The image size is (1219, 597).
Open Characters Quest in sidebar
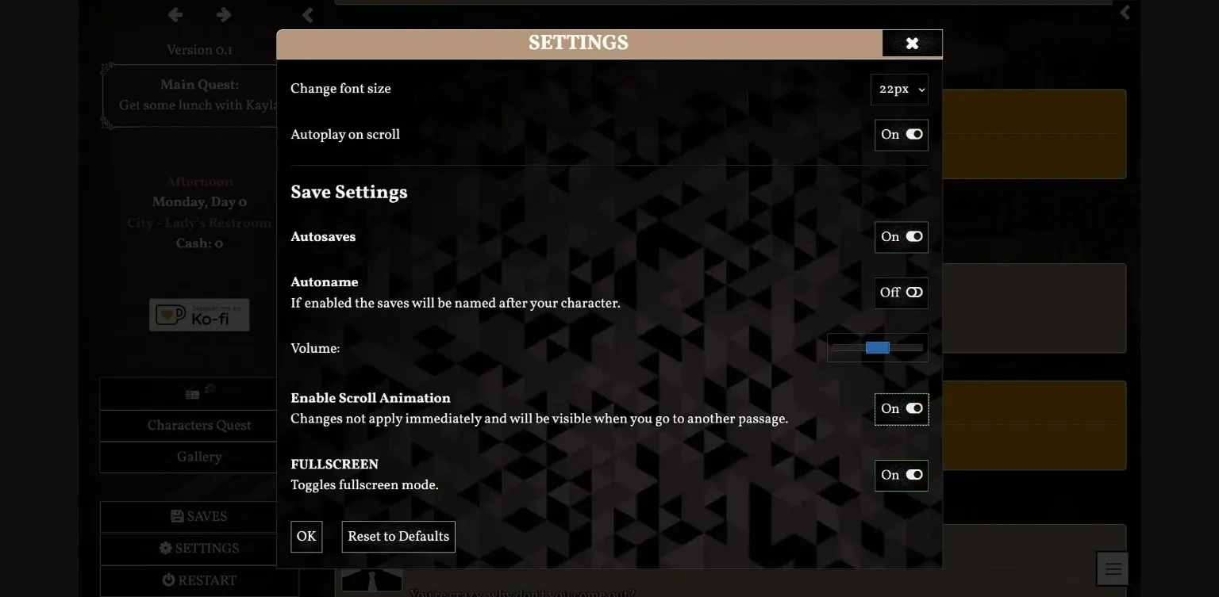click(x=199, y=426)
